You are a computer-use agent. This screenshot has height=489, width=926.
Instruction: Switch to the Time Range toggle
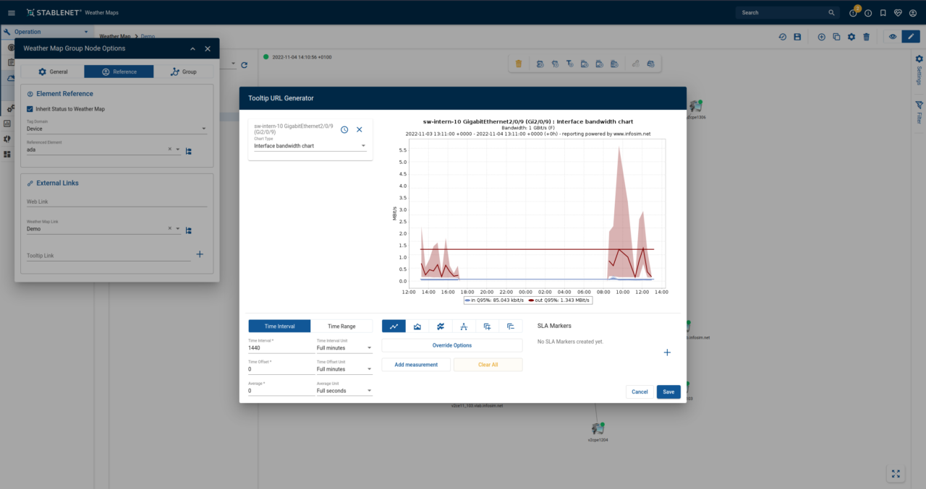click(341, 326)
